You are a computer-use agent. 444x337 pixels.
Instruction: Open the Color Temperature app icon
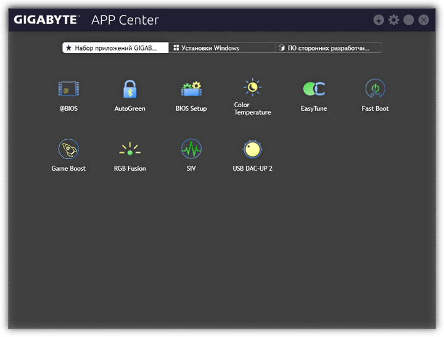coord(252,87)
